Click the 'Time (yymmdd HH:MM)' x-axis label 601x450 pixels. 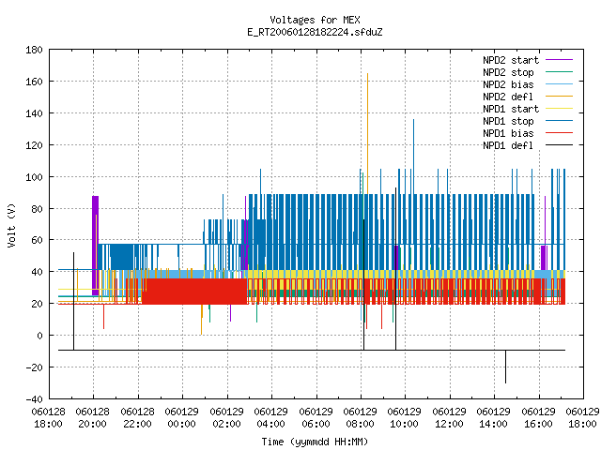coord(315,442)
